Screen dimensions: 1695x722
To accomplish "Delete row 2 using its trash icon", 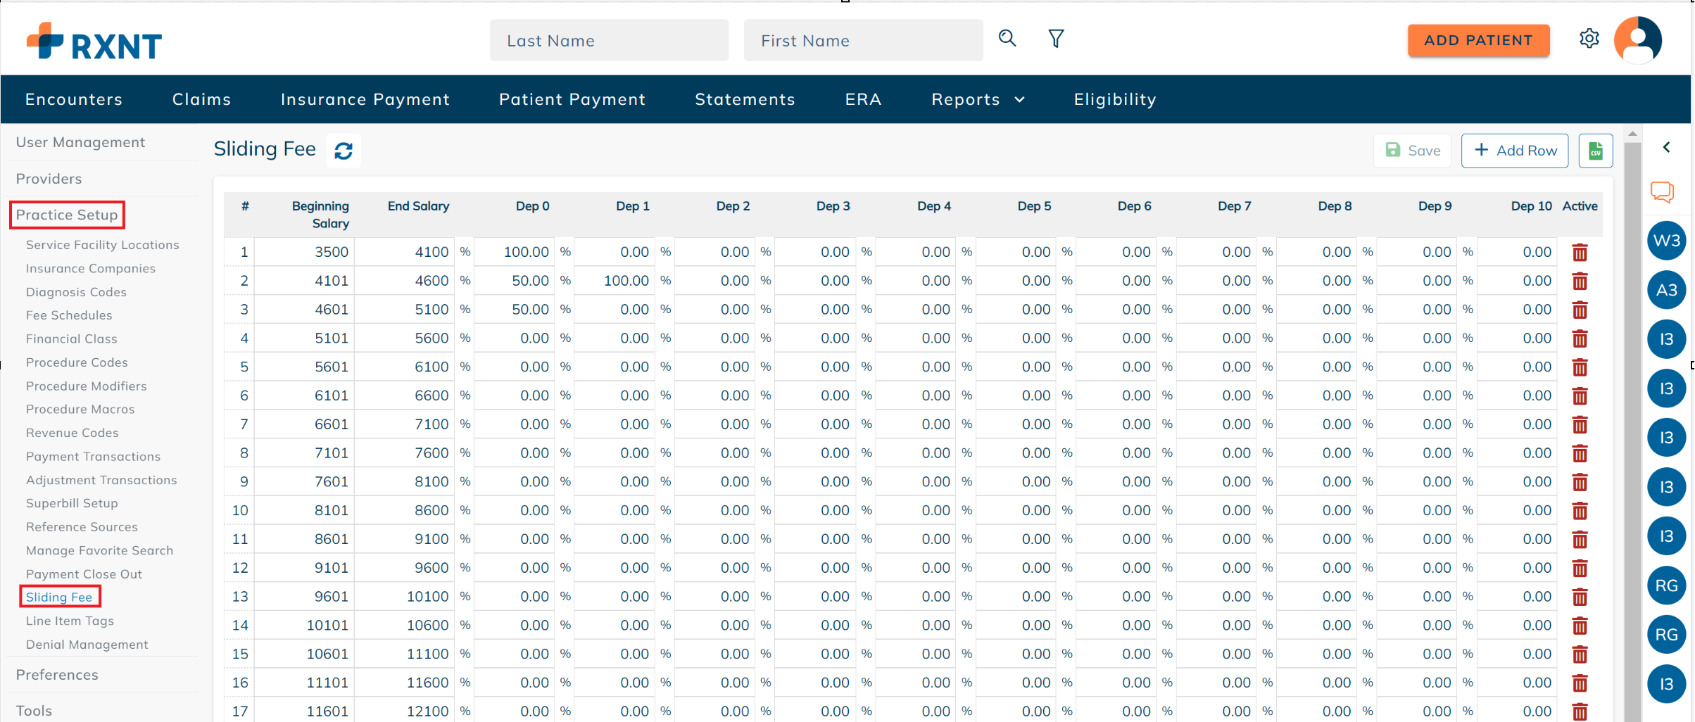I will pos(1580,281).
